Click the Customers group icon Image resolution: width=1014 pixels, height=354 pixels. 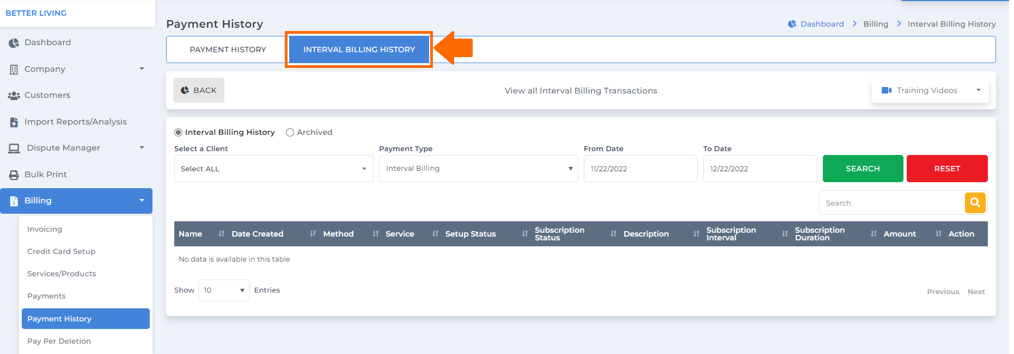coord(14,96)
